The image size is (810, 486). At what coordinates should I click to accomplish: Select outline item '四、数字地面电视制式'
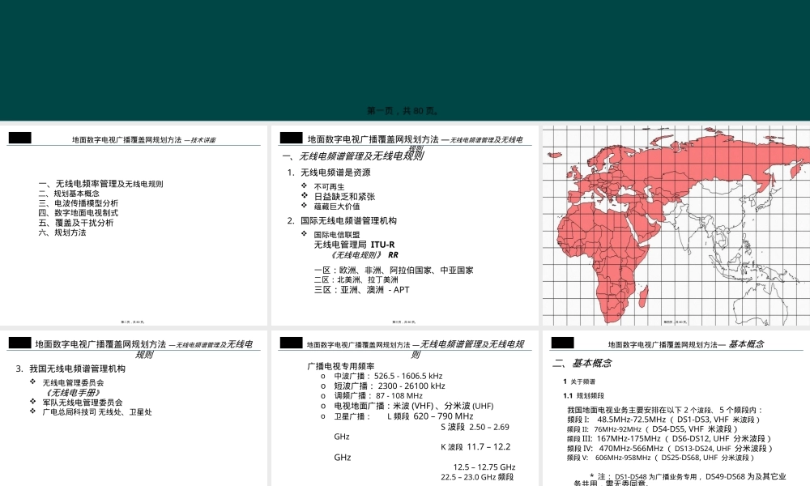click(79, 213)
